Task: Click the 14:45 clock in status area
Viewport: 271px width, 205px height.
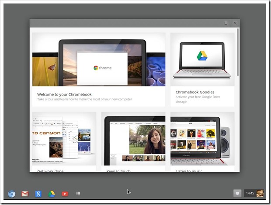Action: [x=250, y=193]
